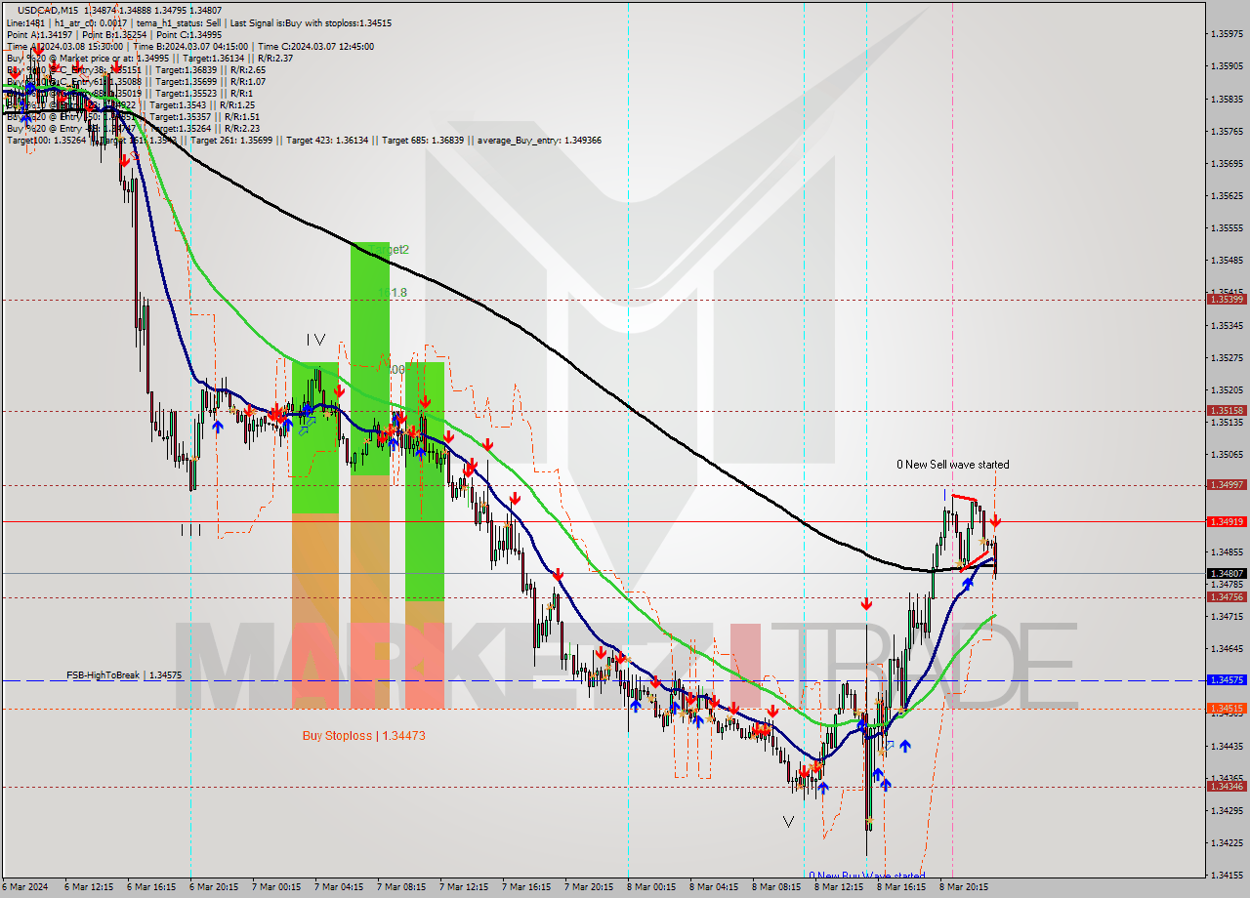The image size is (1250, 898).
Task: Click the blue up arrow near 6 Mar 16:15
Action: [218, 425]
